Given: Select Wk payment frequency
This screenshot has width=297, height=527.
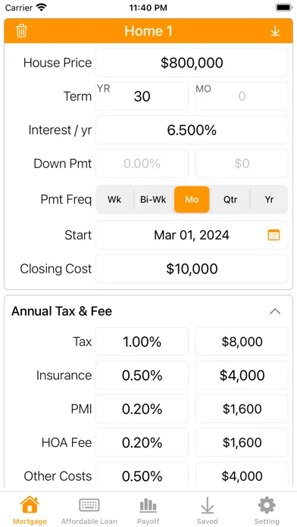Looking at the screenshot, I should (114, 200).
